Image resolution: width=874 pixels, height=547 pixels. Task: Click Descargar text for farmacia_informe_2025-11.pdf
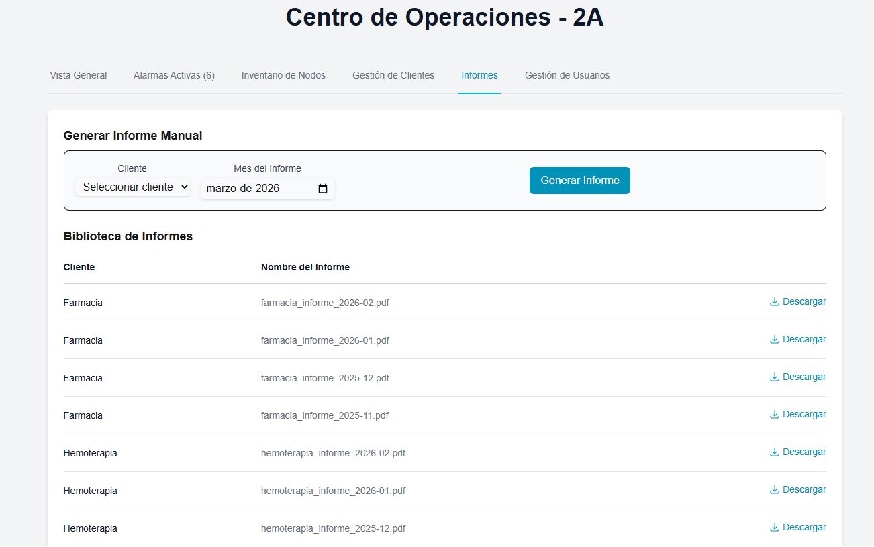[x=804, y=415]
